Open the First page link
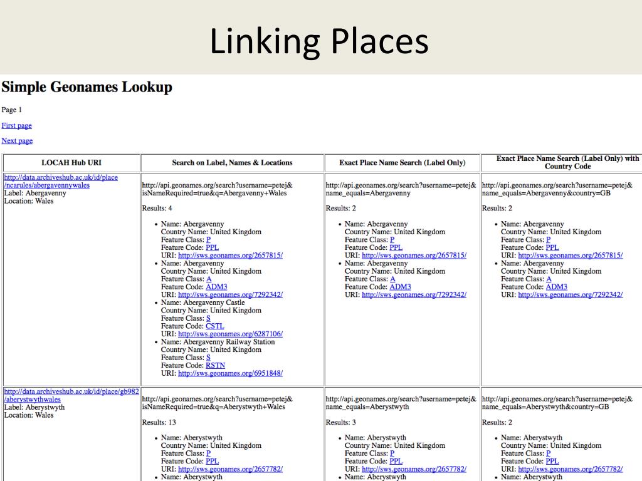Viewport: 642px width, 481px height. click(x=16, y=125)
